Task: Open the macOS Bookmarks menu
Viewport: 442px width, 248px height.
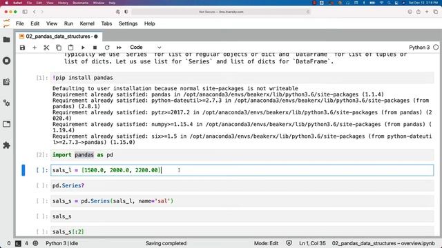Action: click(x=81, y=3)
